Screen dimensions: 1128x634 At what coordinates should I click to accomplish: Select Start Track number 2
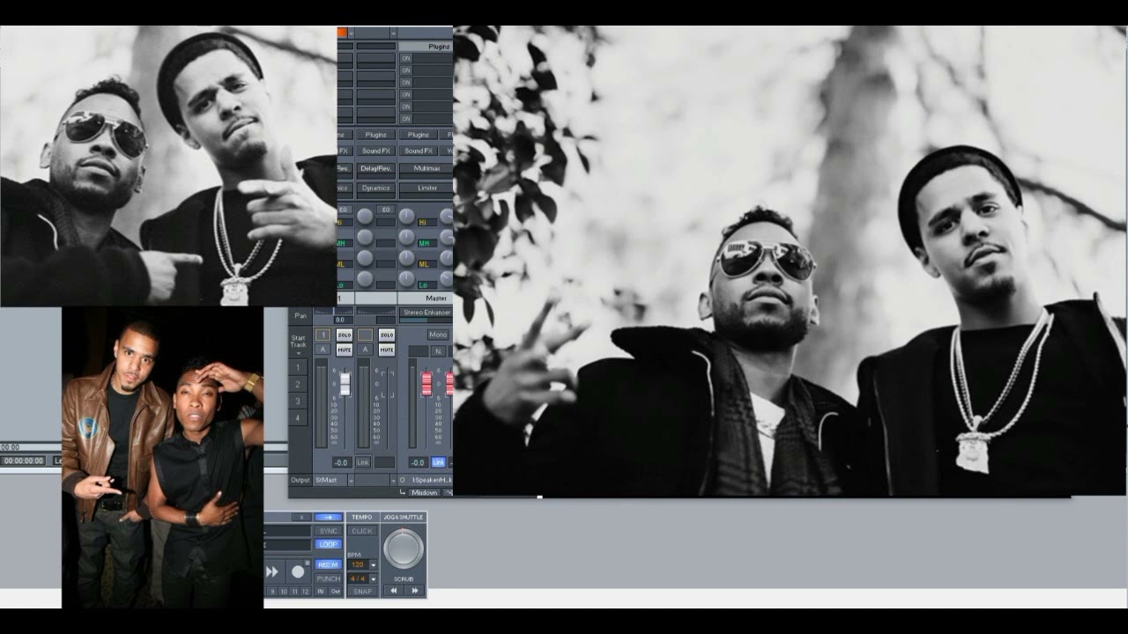point(298,384)
